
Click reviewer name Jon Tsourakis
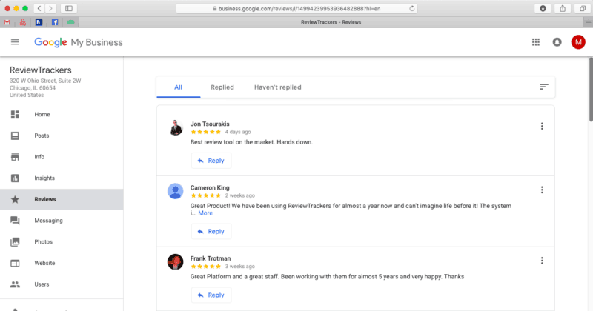click(x=210, y=124)
